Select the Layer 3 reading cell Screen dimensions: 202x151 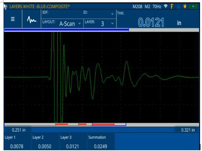(x=73, y=142)
